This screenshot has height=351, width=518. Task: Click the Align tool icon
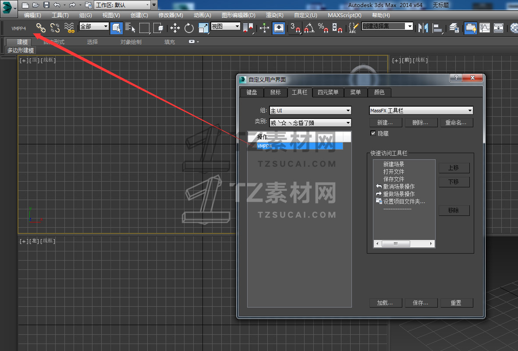coord(437,28)
